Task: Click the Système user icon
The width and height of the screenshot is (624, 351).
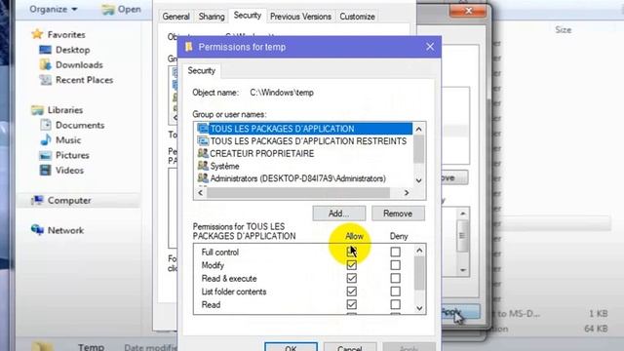Action: (x=203, y=166)
